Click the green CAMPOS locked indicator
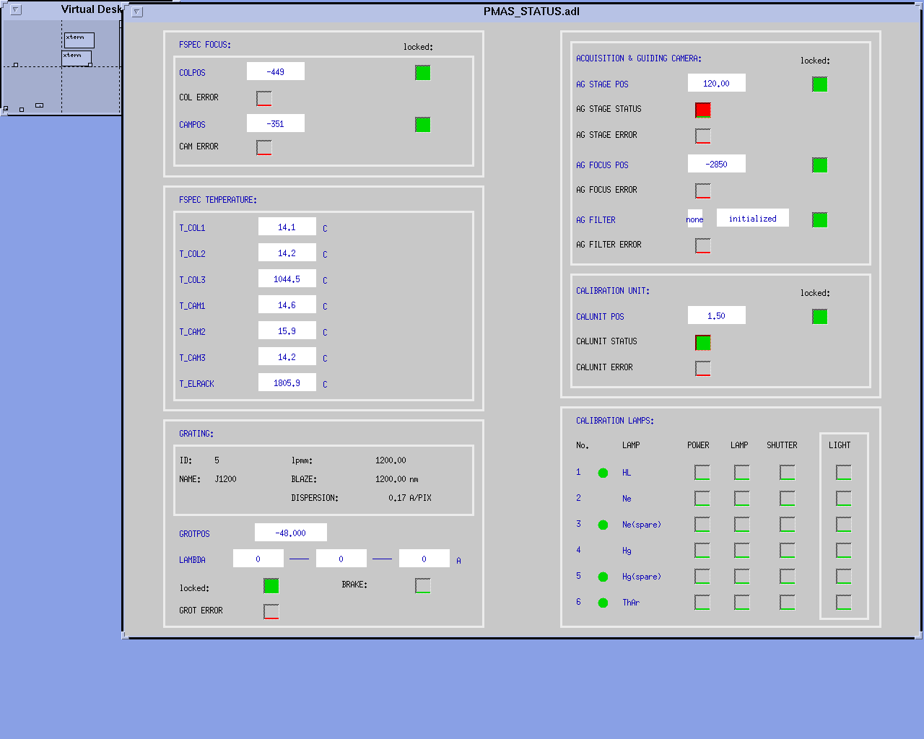The height and width of the screenshot is (739, 924). click(x=422, y=125)
